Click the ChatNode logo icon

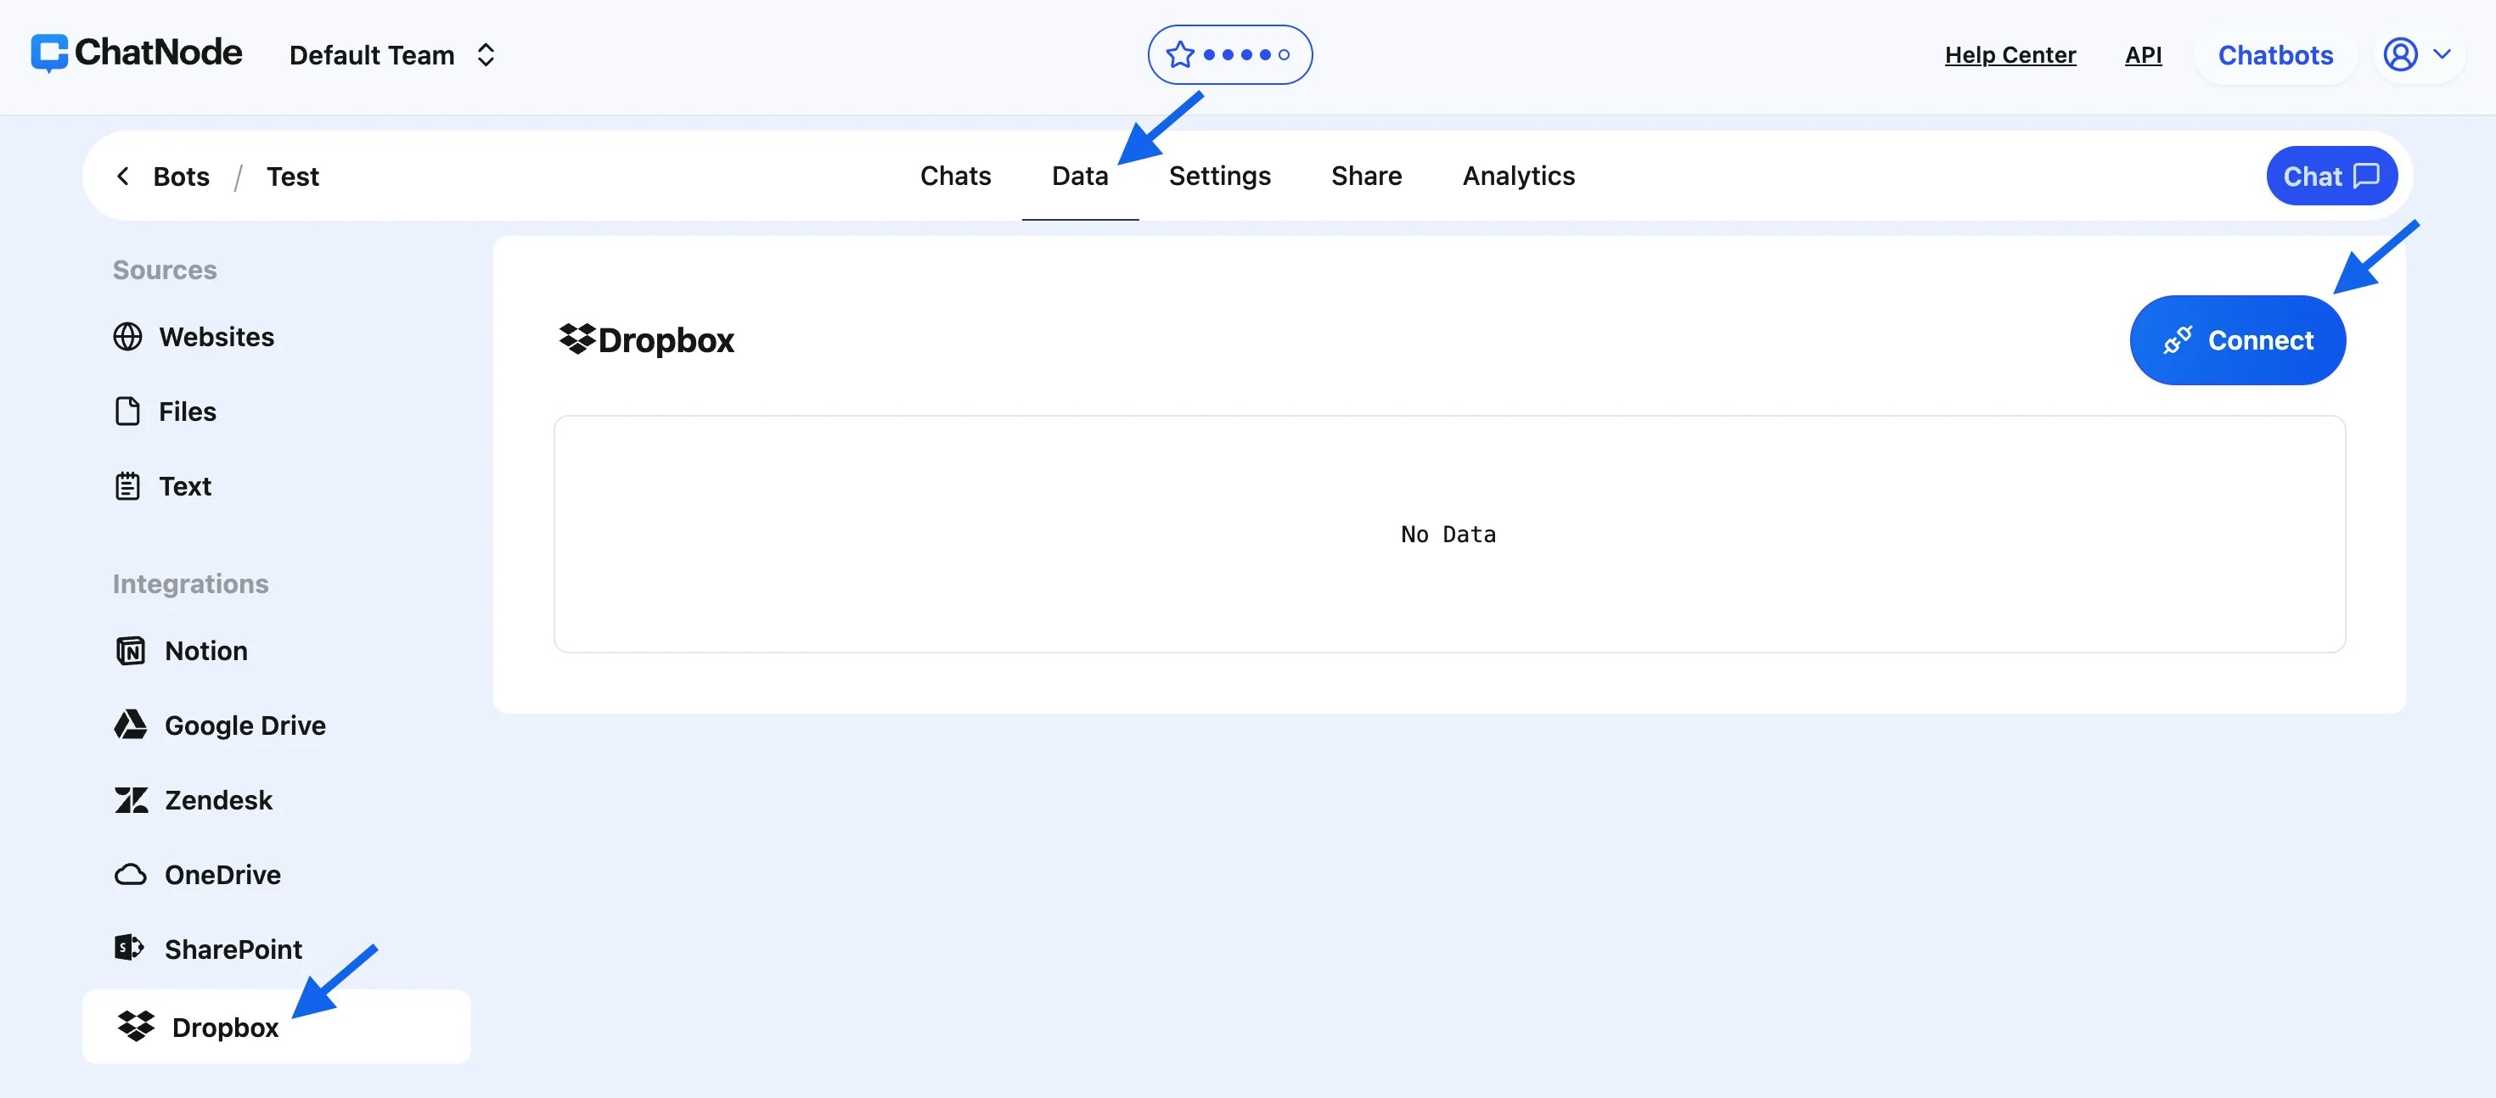(48, 53)
